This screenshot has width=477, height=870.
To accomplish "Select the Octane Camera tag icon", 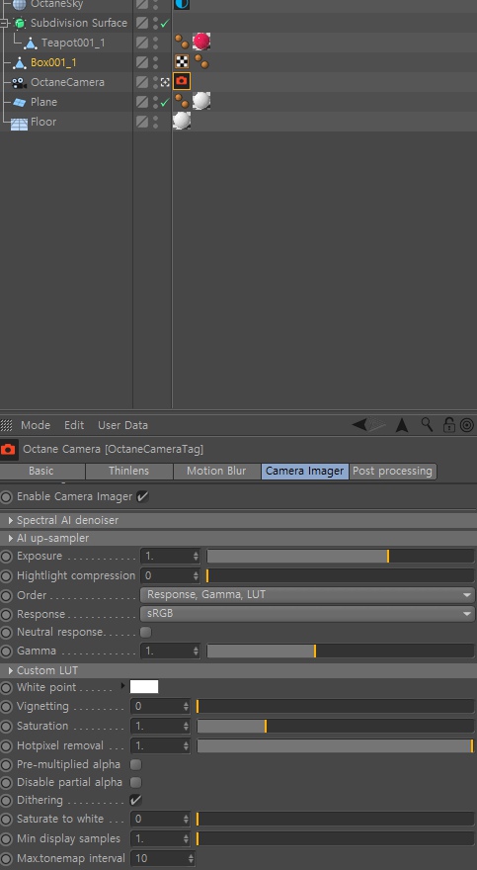I will pos(182,81).
